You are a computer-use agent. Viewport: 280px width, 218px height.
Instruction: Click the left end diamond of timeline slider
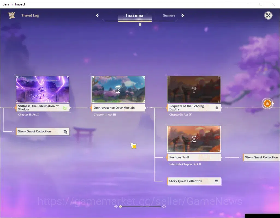pyautogui.click(x=116, y=207)
